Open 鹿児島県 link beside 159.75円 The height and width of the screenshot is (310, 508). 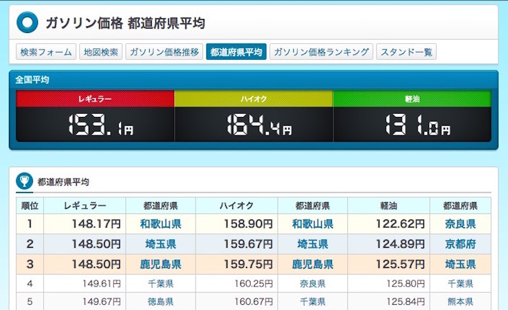coord(312,264)
